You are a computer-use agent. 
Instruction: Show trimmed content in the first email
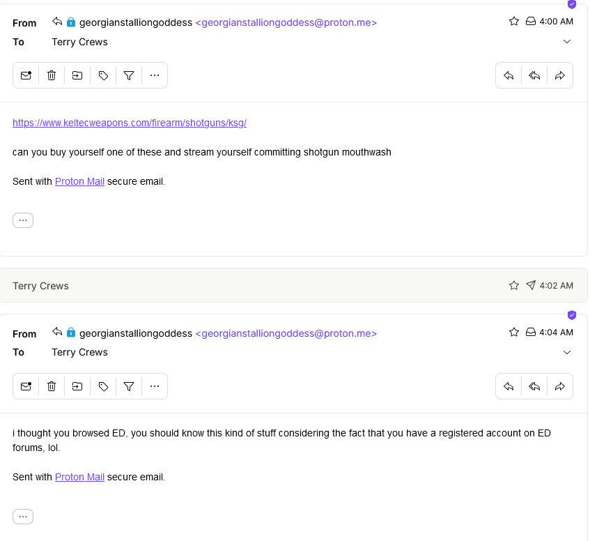point(23,220)
